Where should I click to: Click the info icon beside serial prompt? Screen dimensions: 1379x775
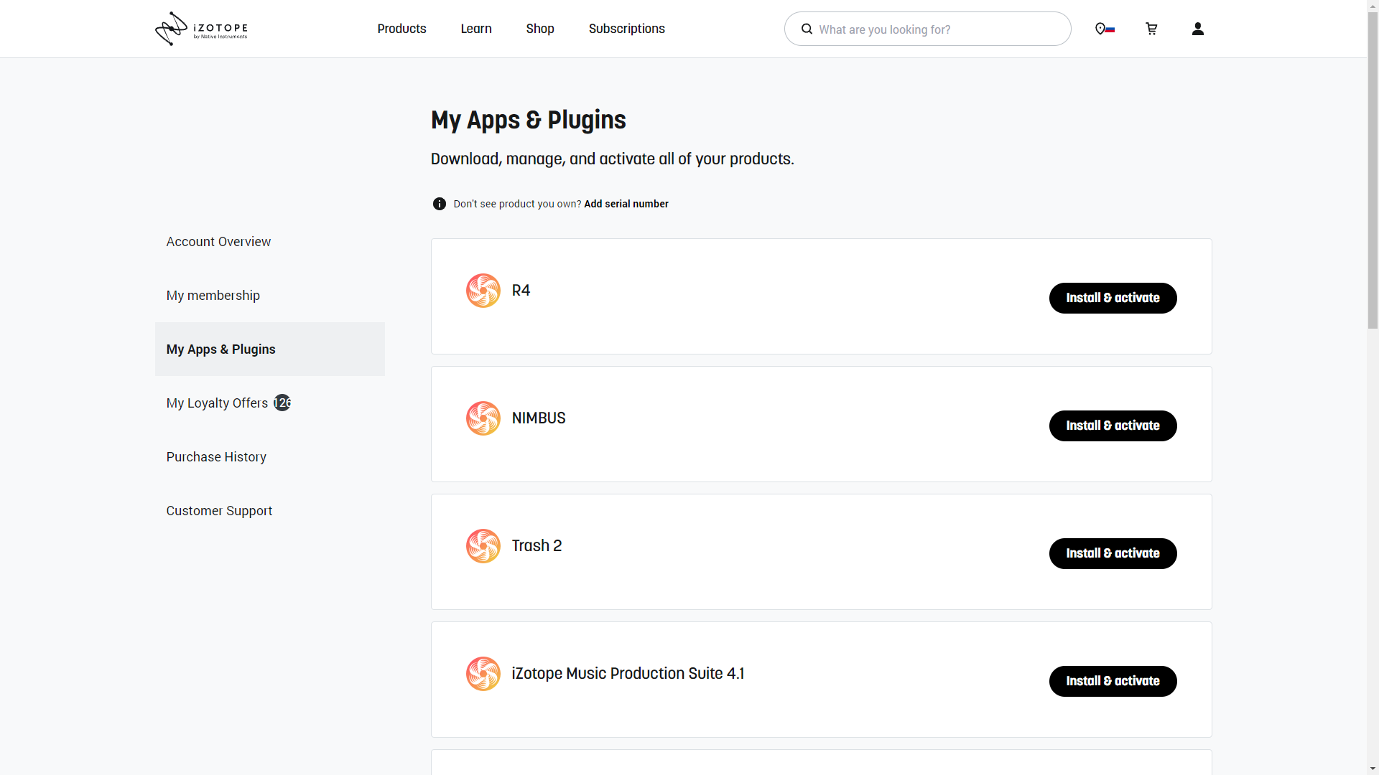[x=440, y=204]
